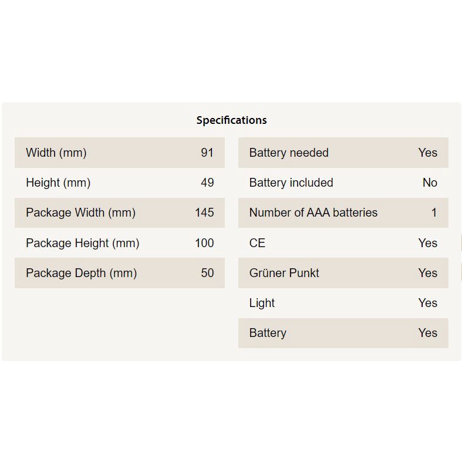
Task: Click the Package Height value 100
Action: tap(204, 243)
